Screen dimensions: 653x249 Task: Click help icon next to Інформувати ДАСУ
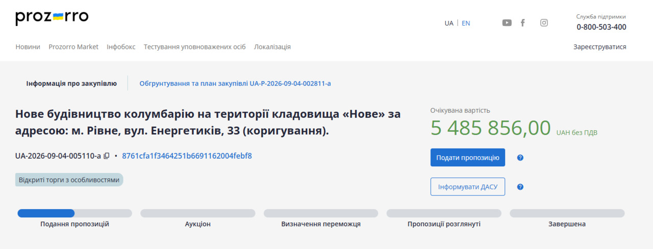click(x=520, y=187)
